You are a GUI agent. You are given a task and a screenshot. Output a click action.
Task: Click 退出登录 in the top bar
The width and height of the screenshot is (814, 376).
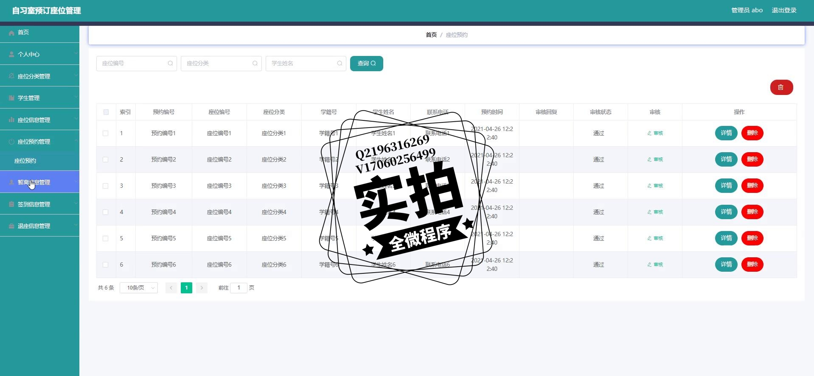click(x=784, y=10)
